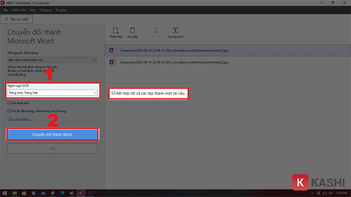The height and width of the screenshot is (197, 351).
Task: Click the Tùy chọn khác link
Action: (19, 119)
